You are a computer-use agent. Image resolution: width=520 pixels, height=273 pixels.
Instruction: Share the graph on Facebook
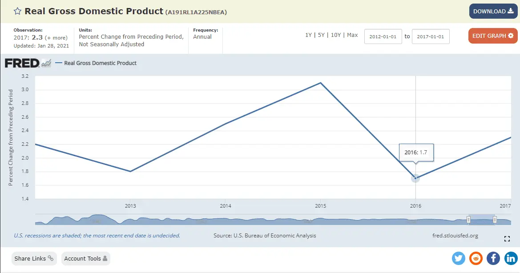click(493, 258)
